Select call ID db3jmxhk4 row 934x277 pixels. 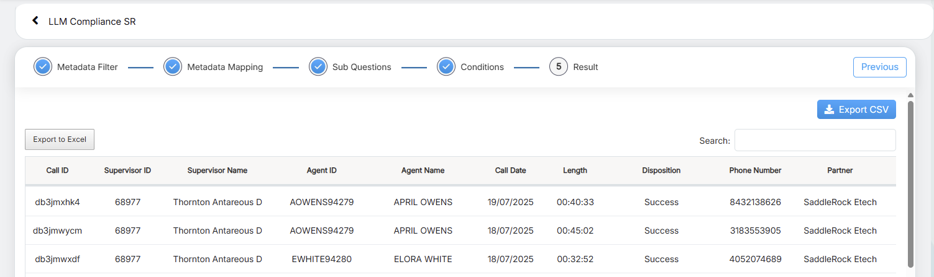click(x=57, y=202)
